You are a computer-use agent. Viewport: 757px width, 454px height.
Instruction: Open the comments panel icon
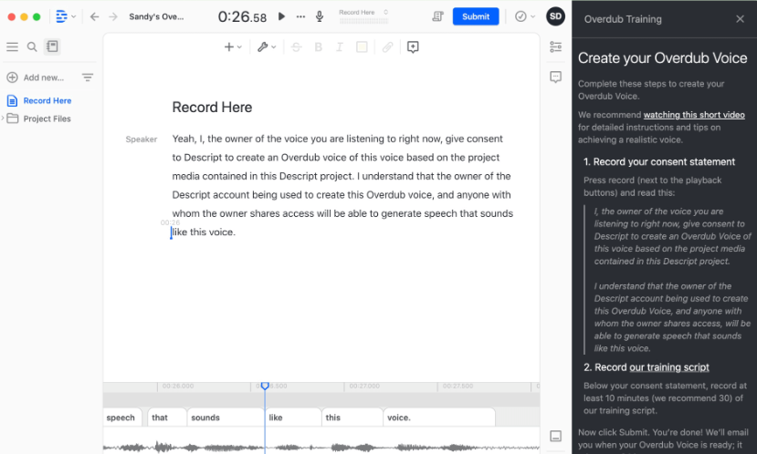coord(556,77)
